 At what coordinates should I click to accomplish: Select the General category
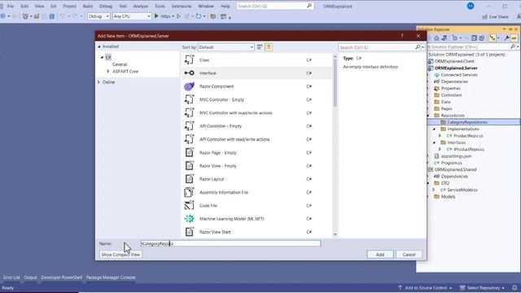(x=120, y=64)
